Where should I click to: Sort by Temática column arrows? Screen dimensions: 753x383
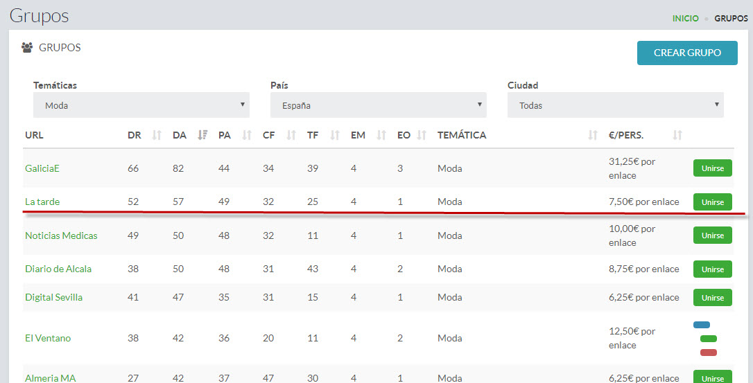(593, 135)
